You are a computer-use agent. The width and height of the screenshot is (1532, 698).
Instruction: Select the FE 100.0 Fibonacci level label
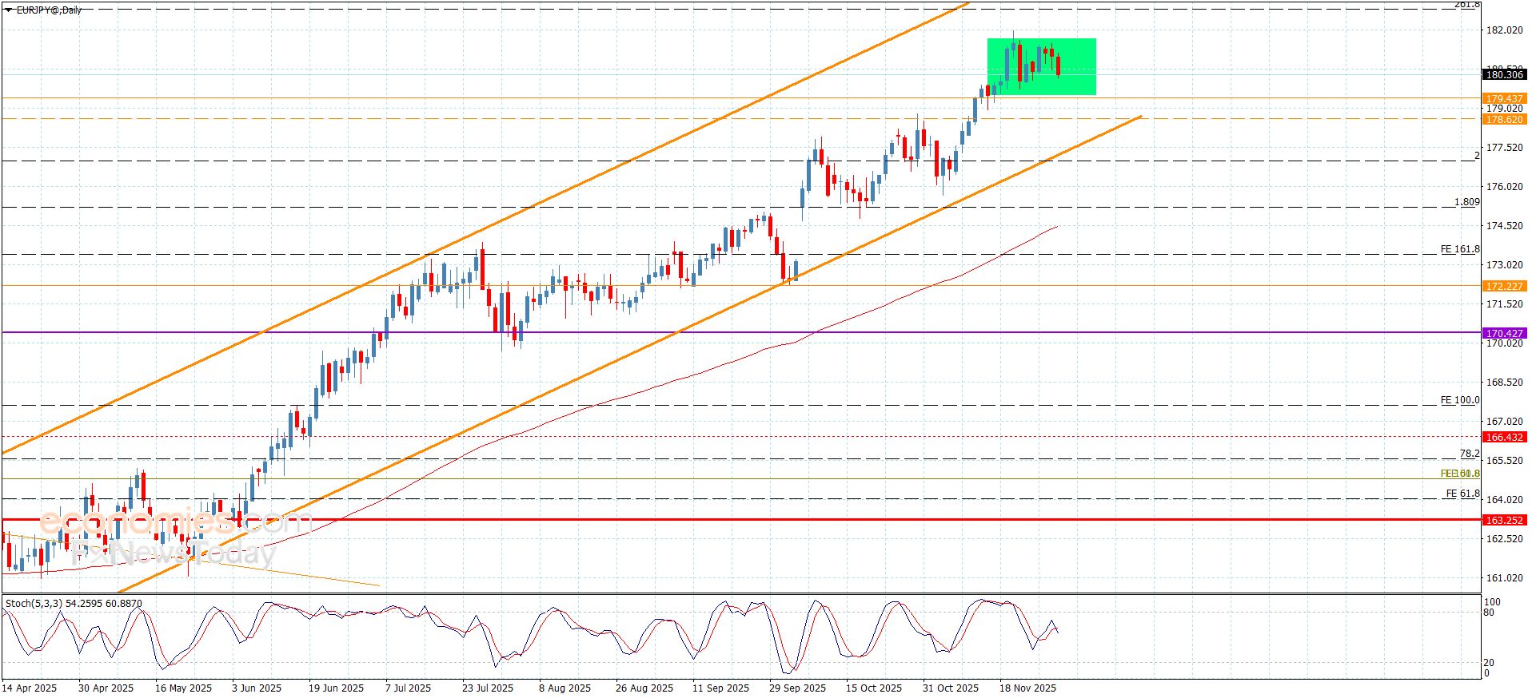[1459, 400]
